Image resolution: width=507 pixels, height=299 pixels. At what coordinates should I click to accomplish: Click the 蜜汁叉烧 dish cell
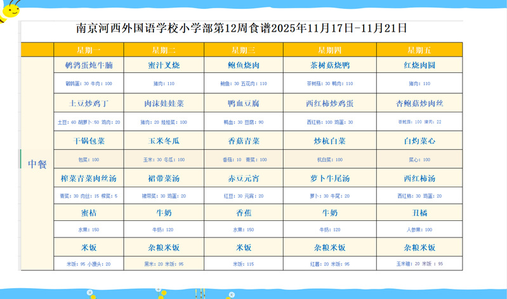164,66
